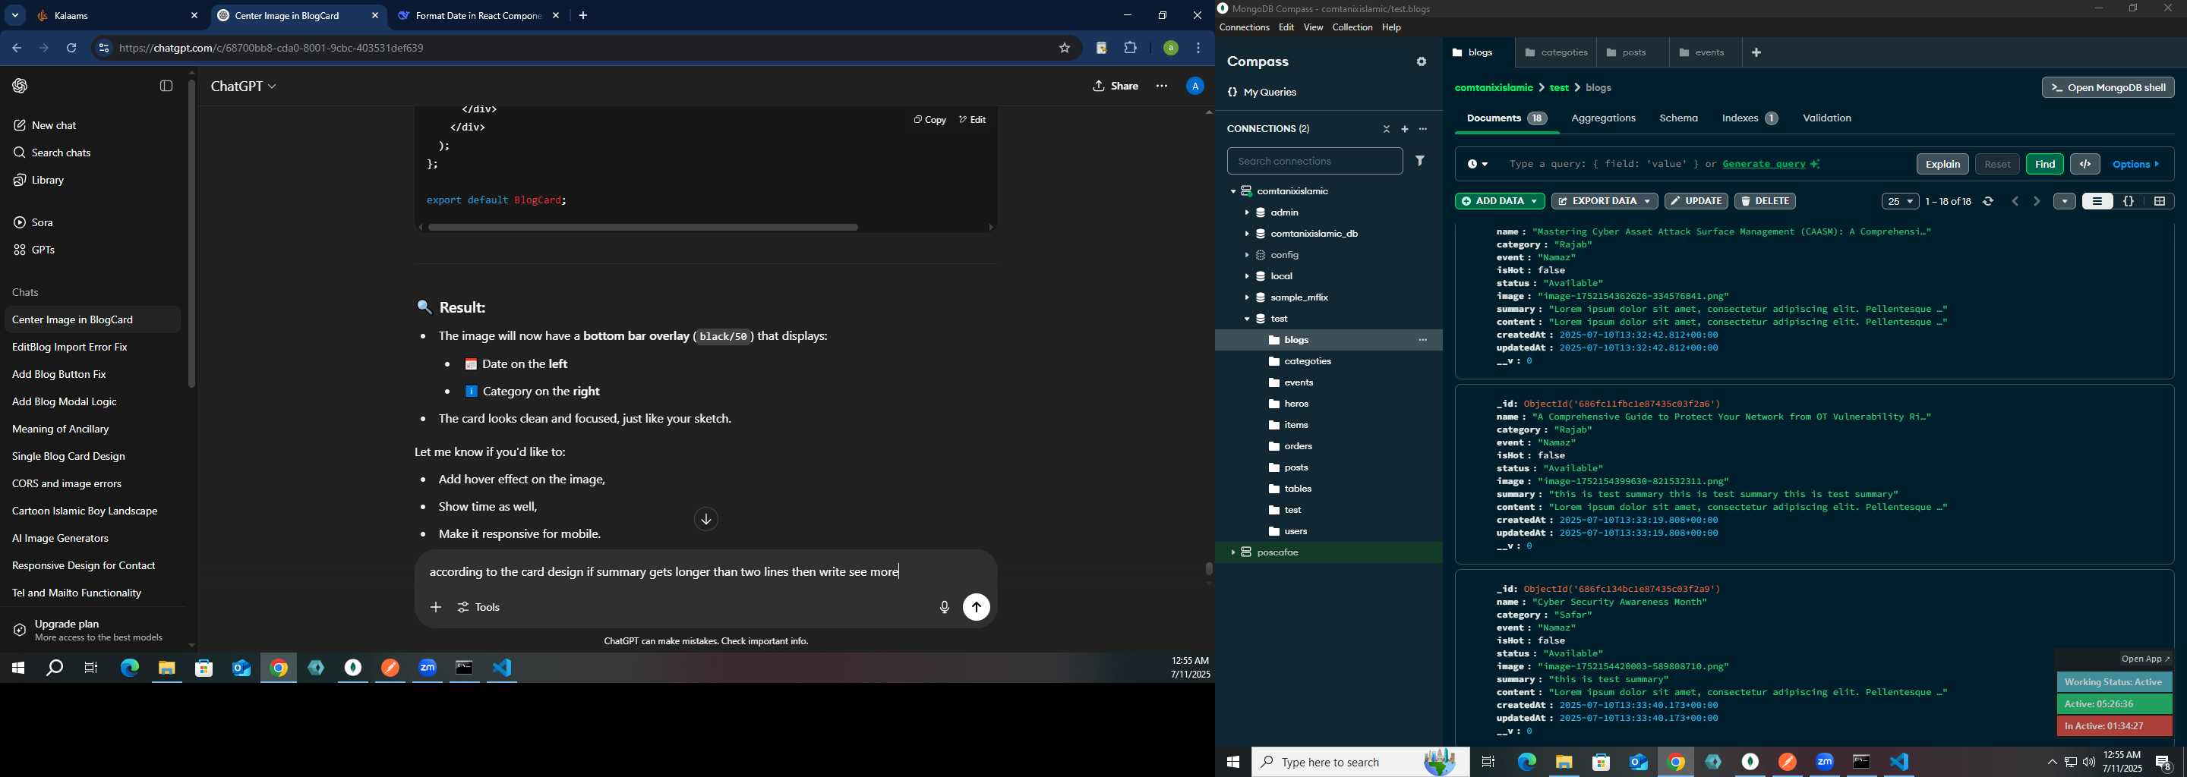Open the ADD DATA dropdown
This screenshot has height=777, width=2187.
[x=1499, y=202]
